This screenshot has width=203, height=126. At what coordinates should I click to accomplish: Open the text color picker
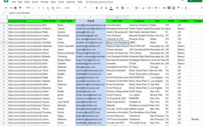[111, 8]
